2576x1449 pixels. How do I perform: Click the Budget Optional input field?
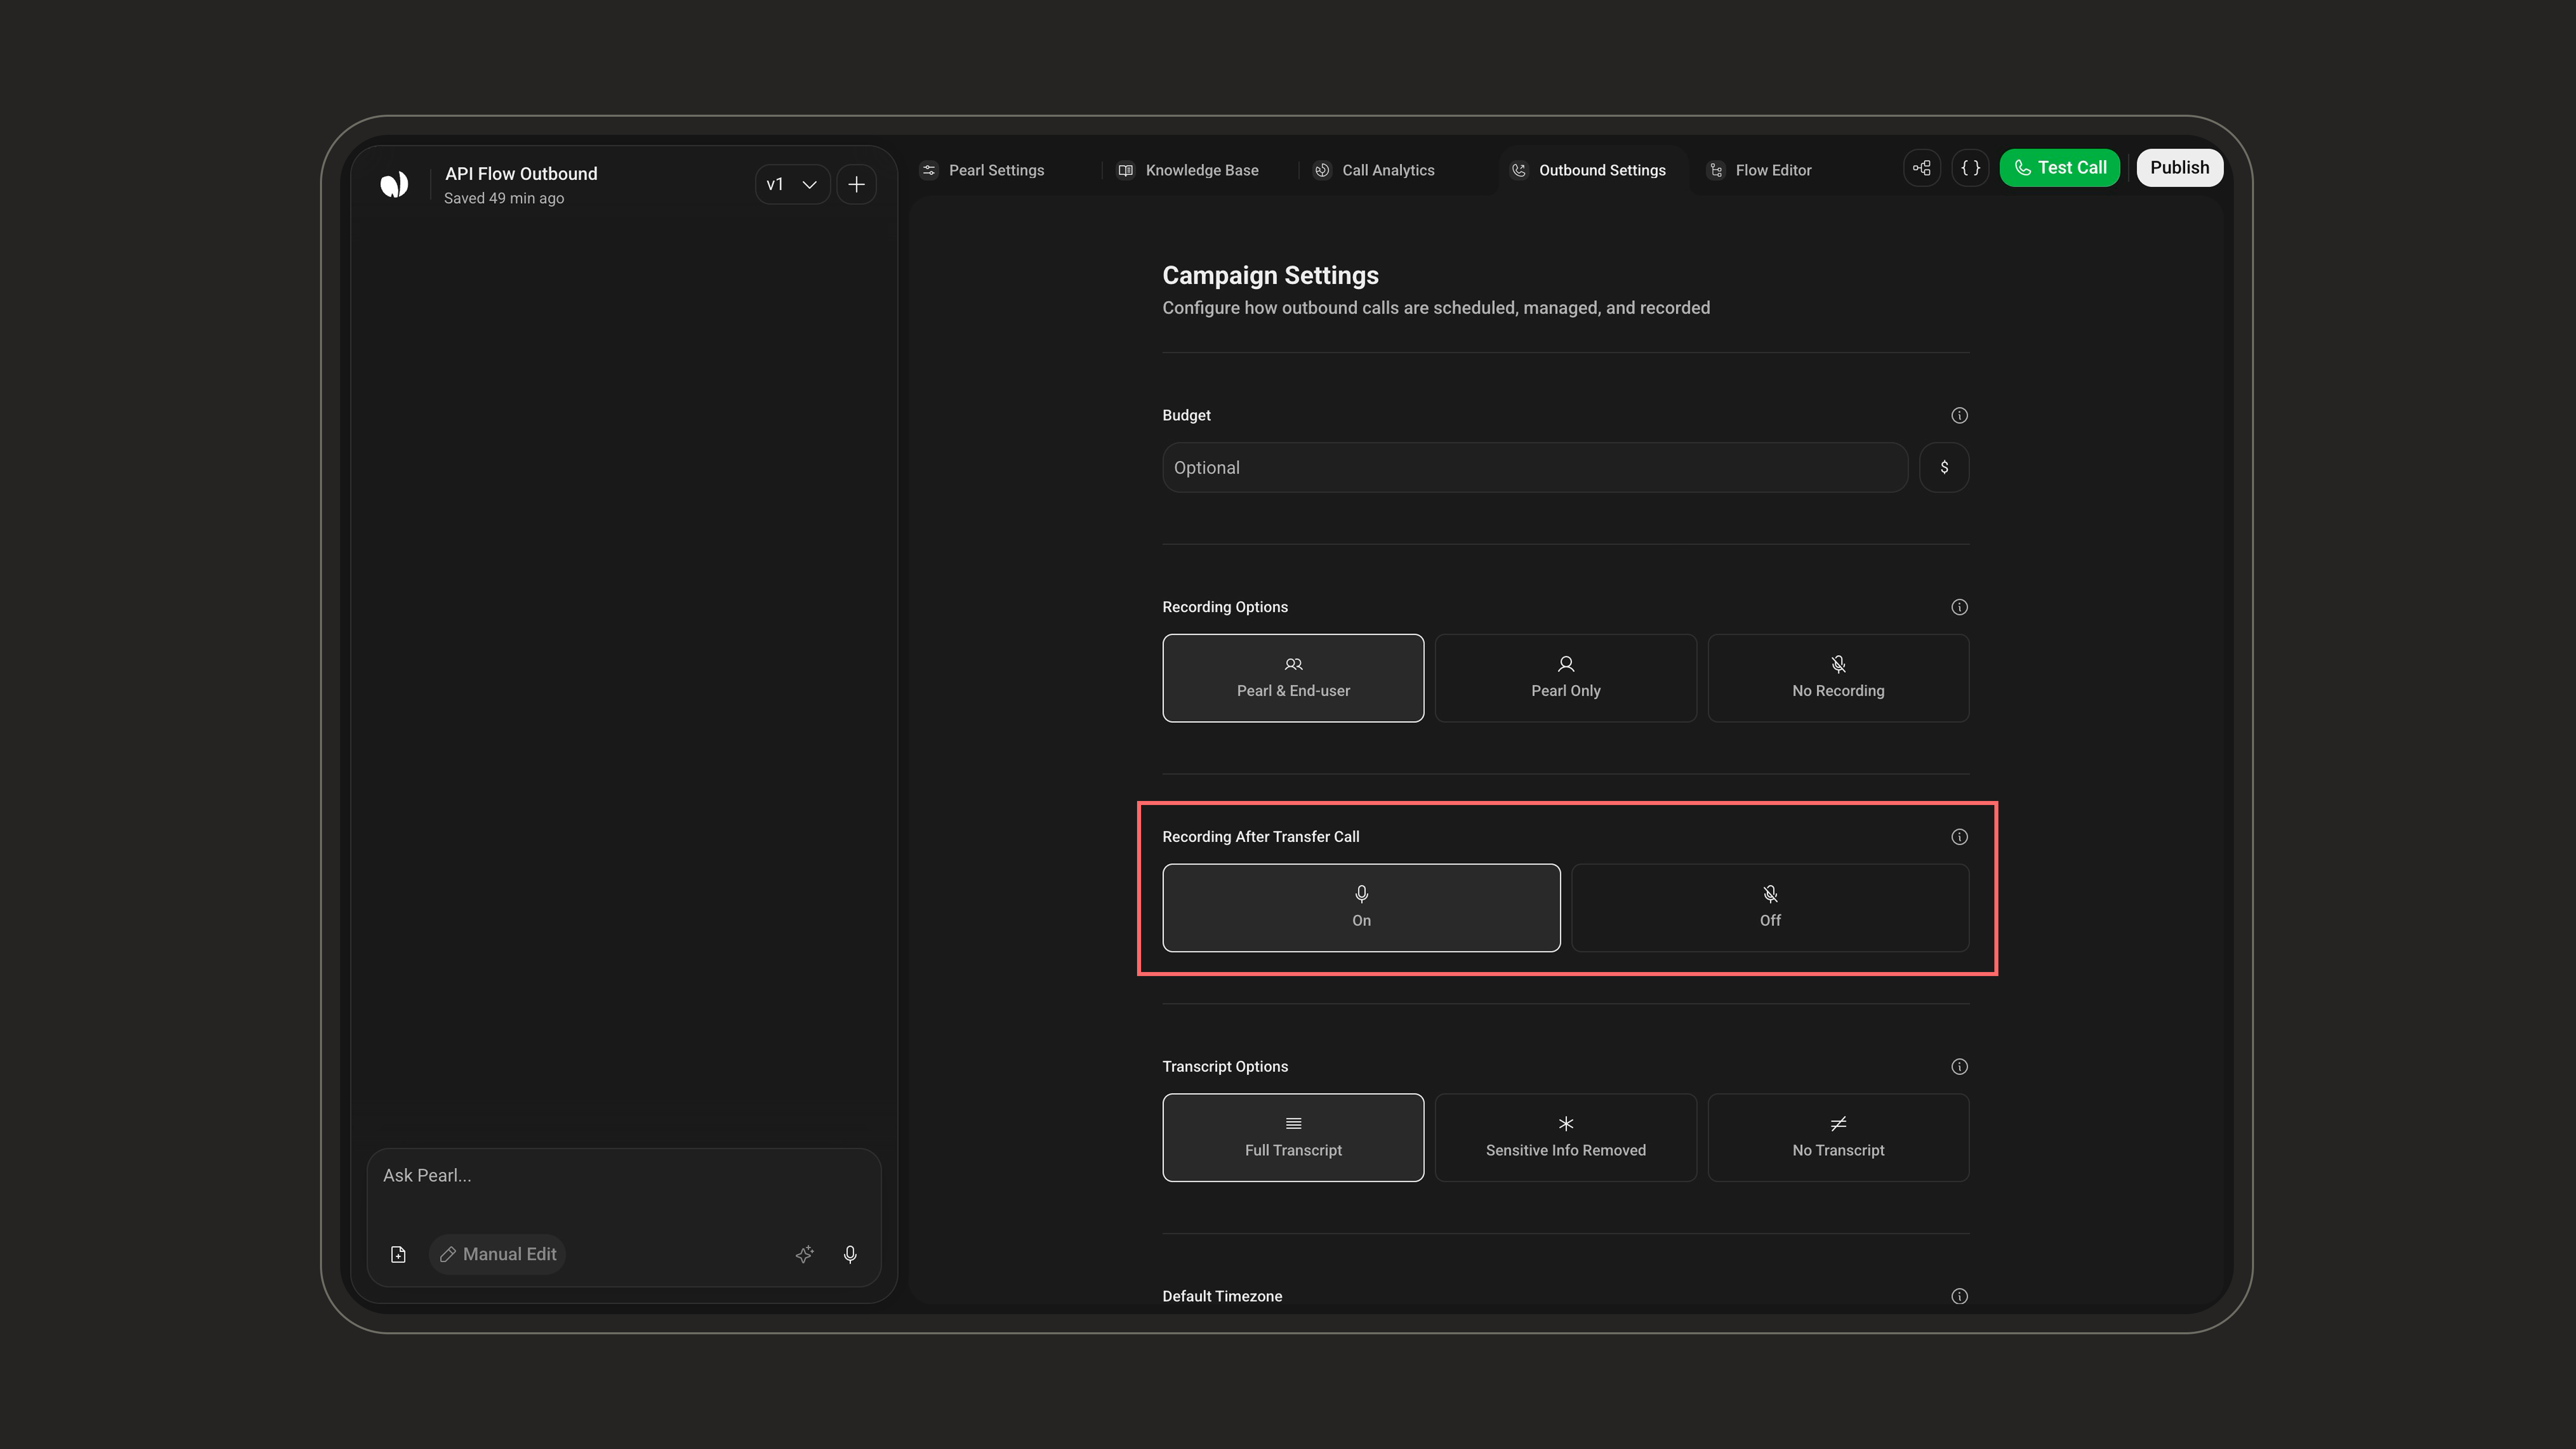pyautogui.click(x=1535, y=467)
